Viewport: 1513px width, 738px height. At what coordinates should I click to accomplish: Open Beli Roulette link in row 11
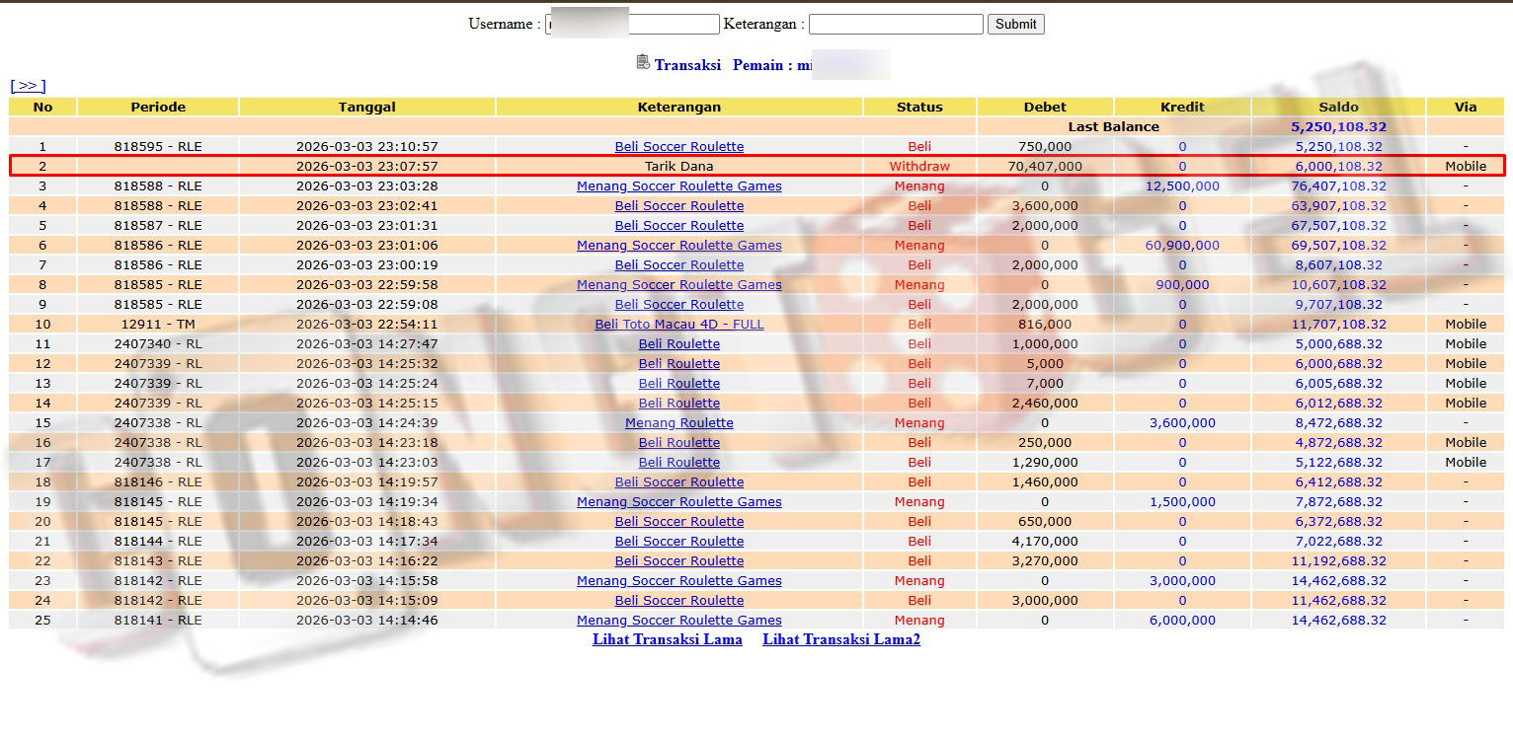click(678, 343)
